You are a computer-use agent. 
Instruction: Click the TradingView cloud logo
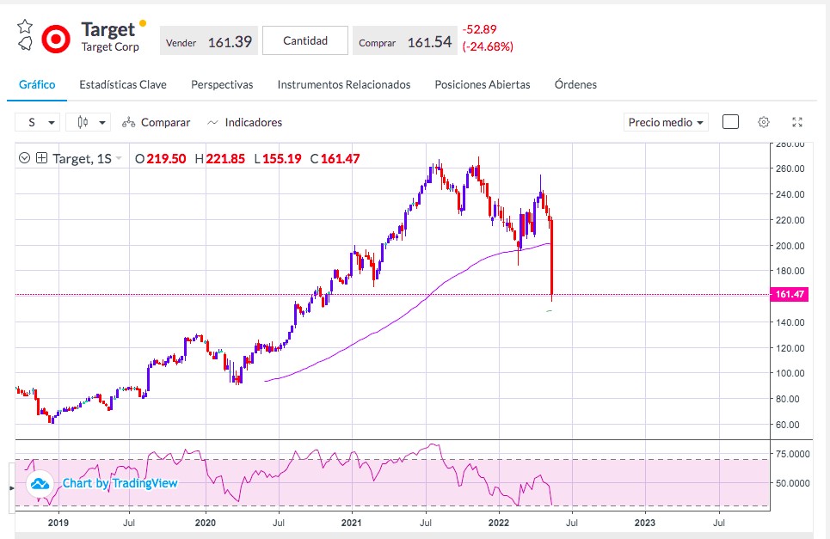pos(40,483)
